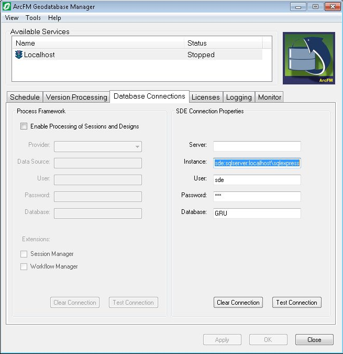Screen dimensions: 343x354
Task: Switch to the Schedule tab
Action: [x=25, y=97]
